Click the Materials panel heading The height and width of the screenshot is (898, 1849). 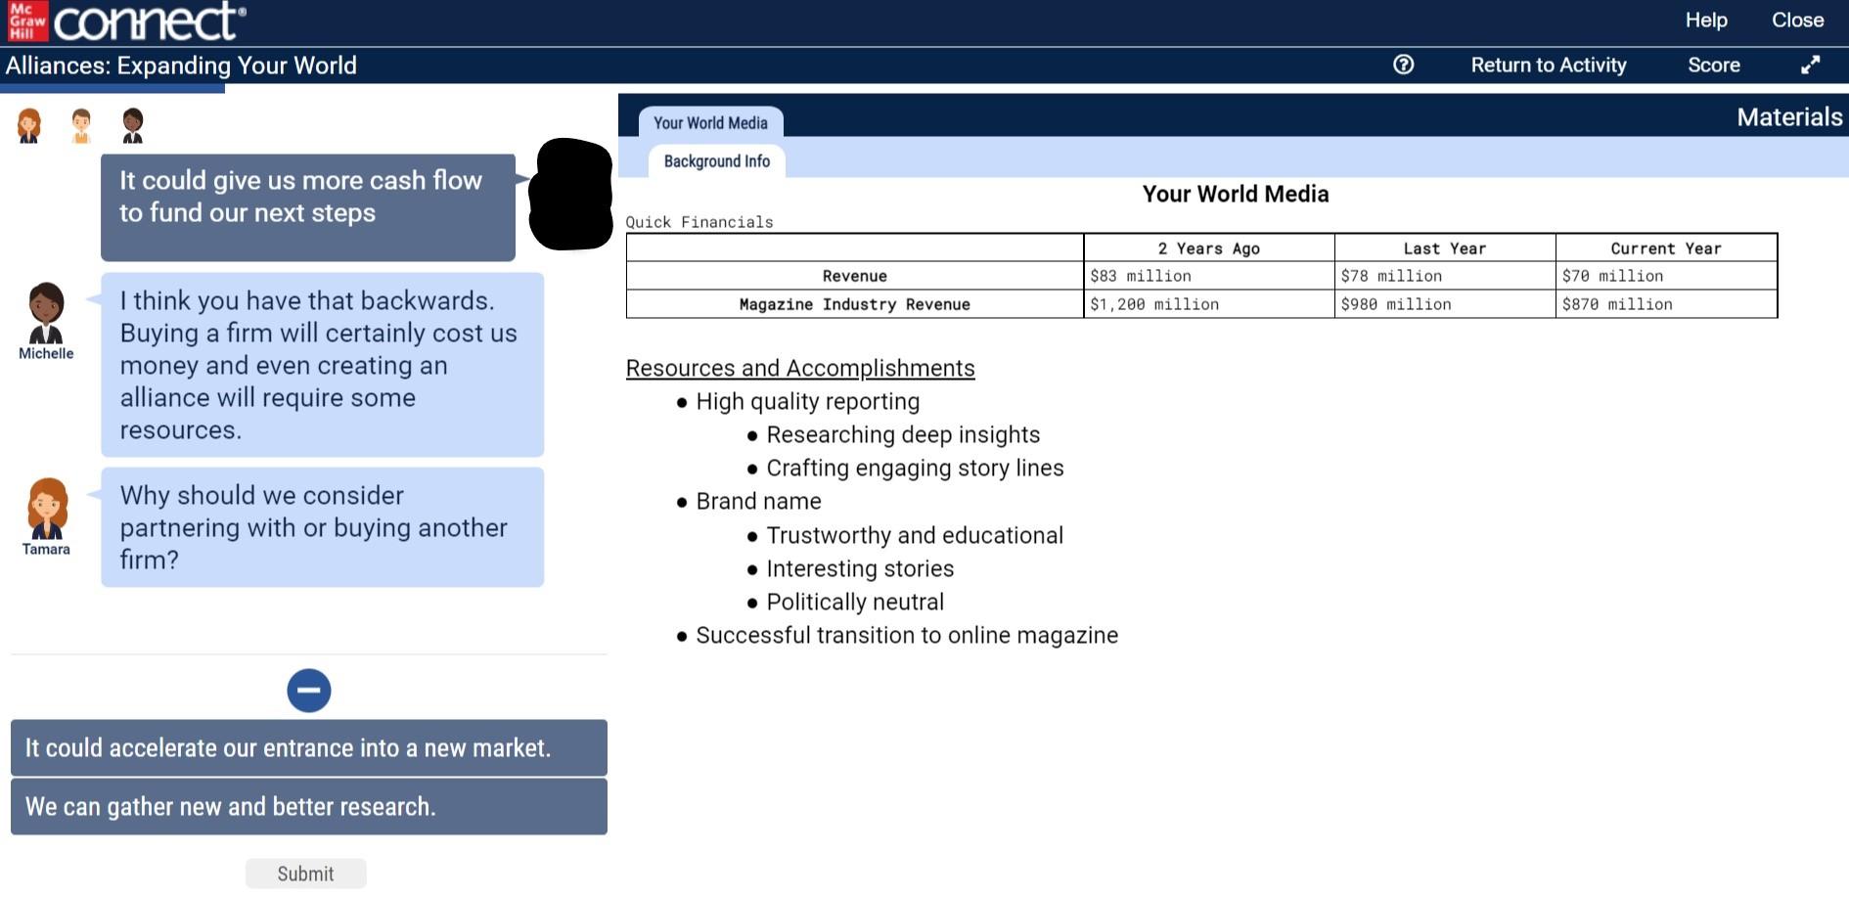[1789, 117]
